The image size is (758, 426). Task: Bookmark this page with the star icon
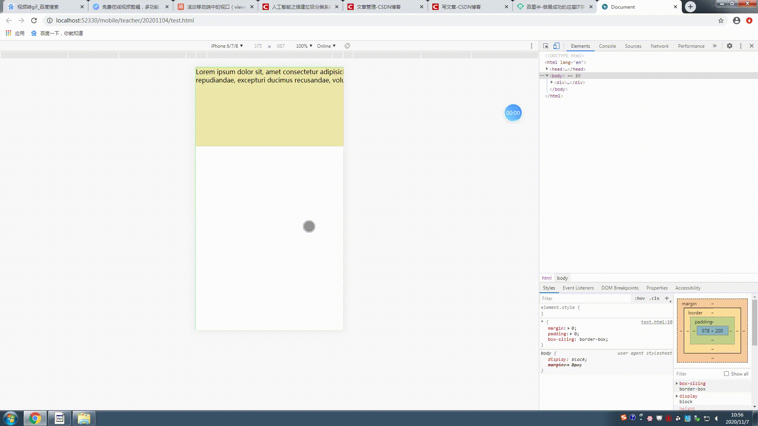[x=721, y=21]
